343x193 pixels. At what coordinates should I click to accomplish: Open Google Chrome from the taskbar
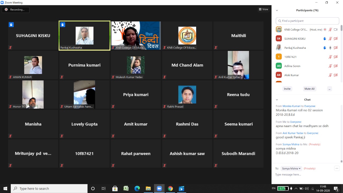tap(170, 188)
